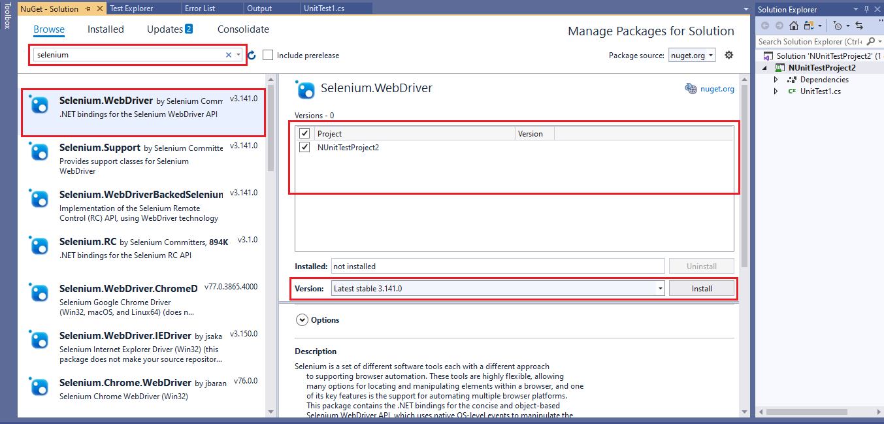
Task: Click the Install button
Action: coord(701,288)
